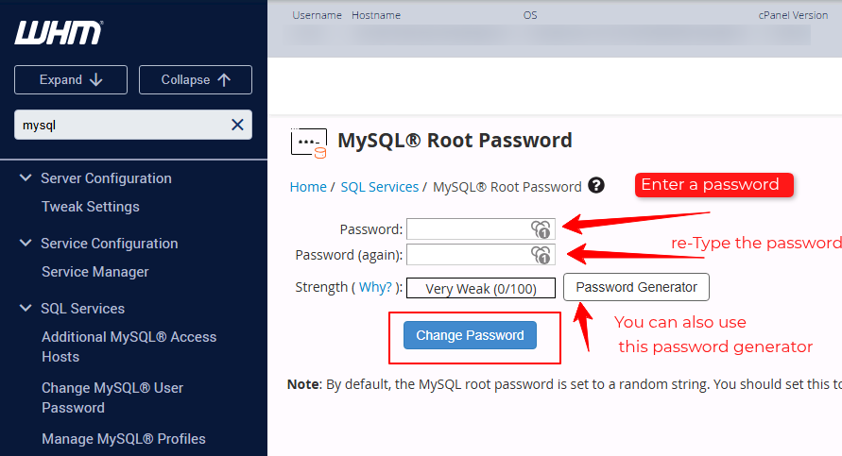The image size is (842, 456).
Task: Click the password manager icon in Password (again) field
Action: (541, 255)
